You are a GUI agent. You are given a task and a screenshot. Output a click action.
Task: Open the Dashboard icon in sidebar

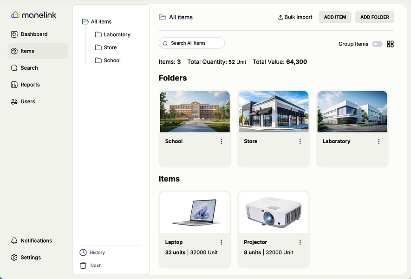click(14, 34)
